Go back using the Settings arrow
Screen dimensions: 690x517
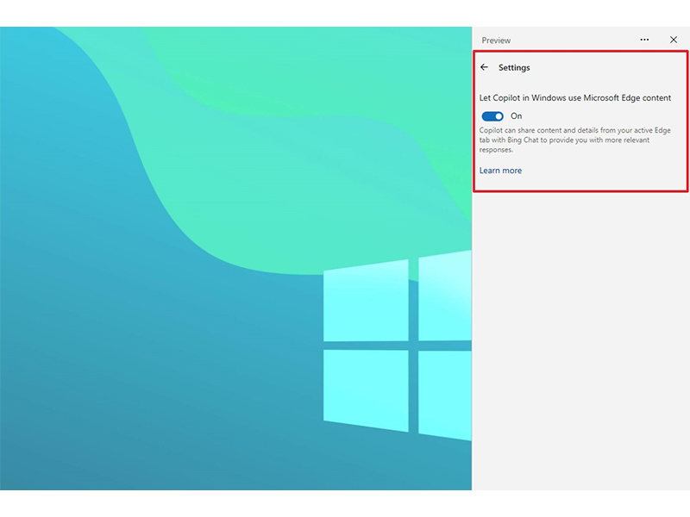(484, 67)
